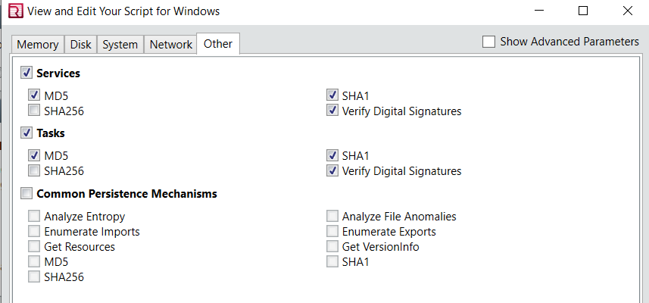Viewport: 649px width, 303px height.
Task: Check the Get VersionInfo option
Action: point(332,246)
